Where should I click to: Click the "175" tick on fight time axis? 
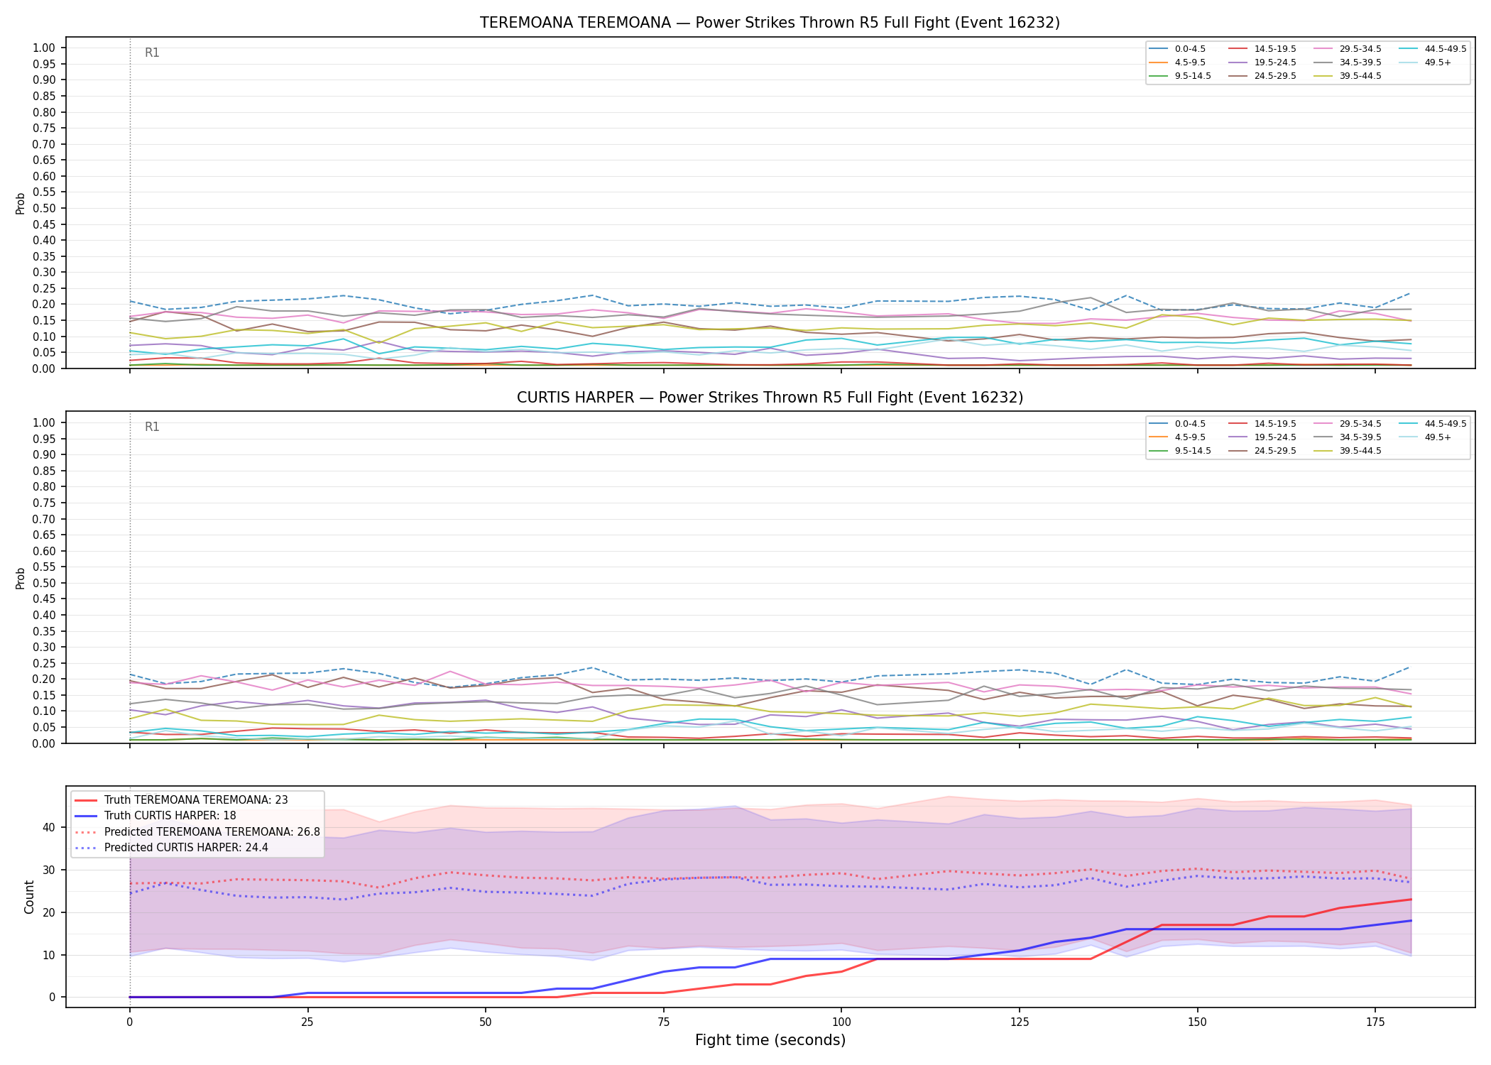(x=1375, y=1022)
